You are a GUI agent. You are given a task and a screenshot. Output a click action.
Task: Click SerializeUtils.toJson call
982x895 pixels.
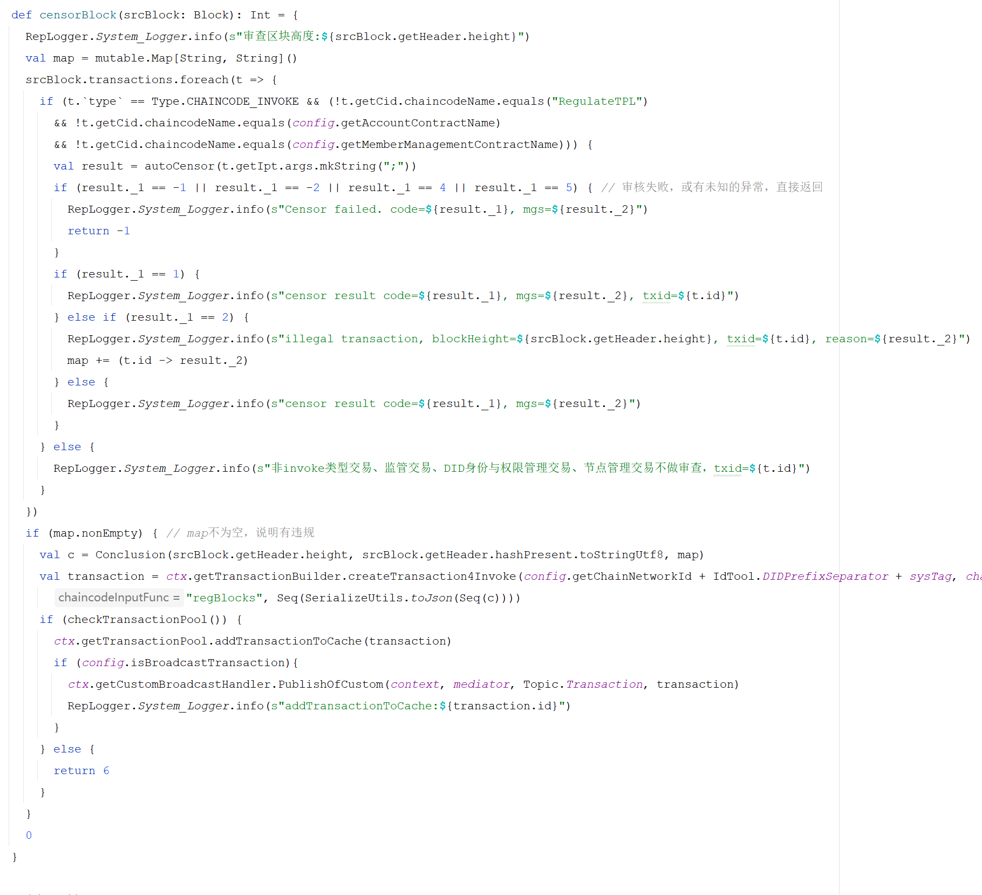(x=378, y=598)
